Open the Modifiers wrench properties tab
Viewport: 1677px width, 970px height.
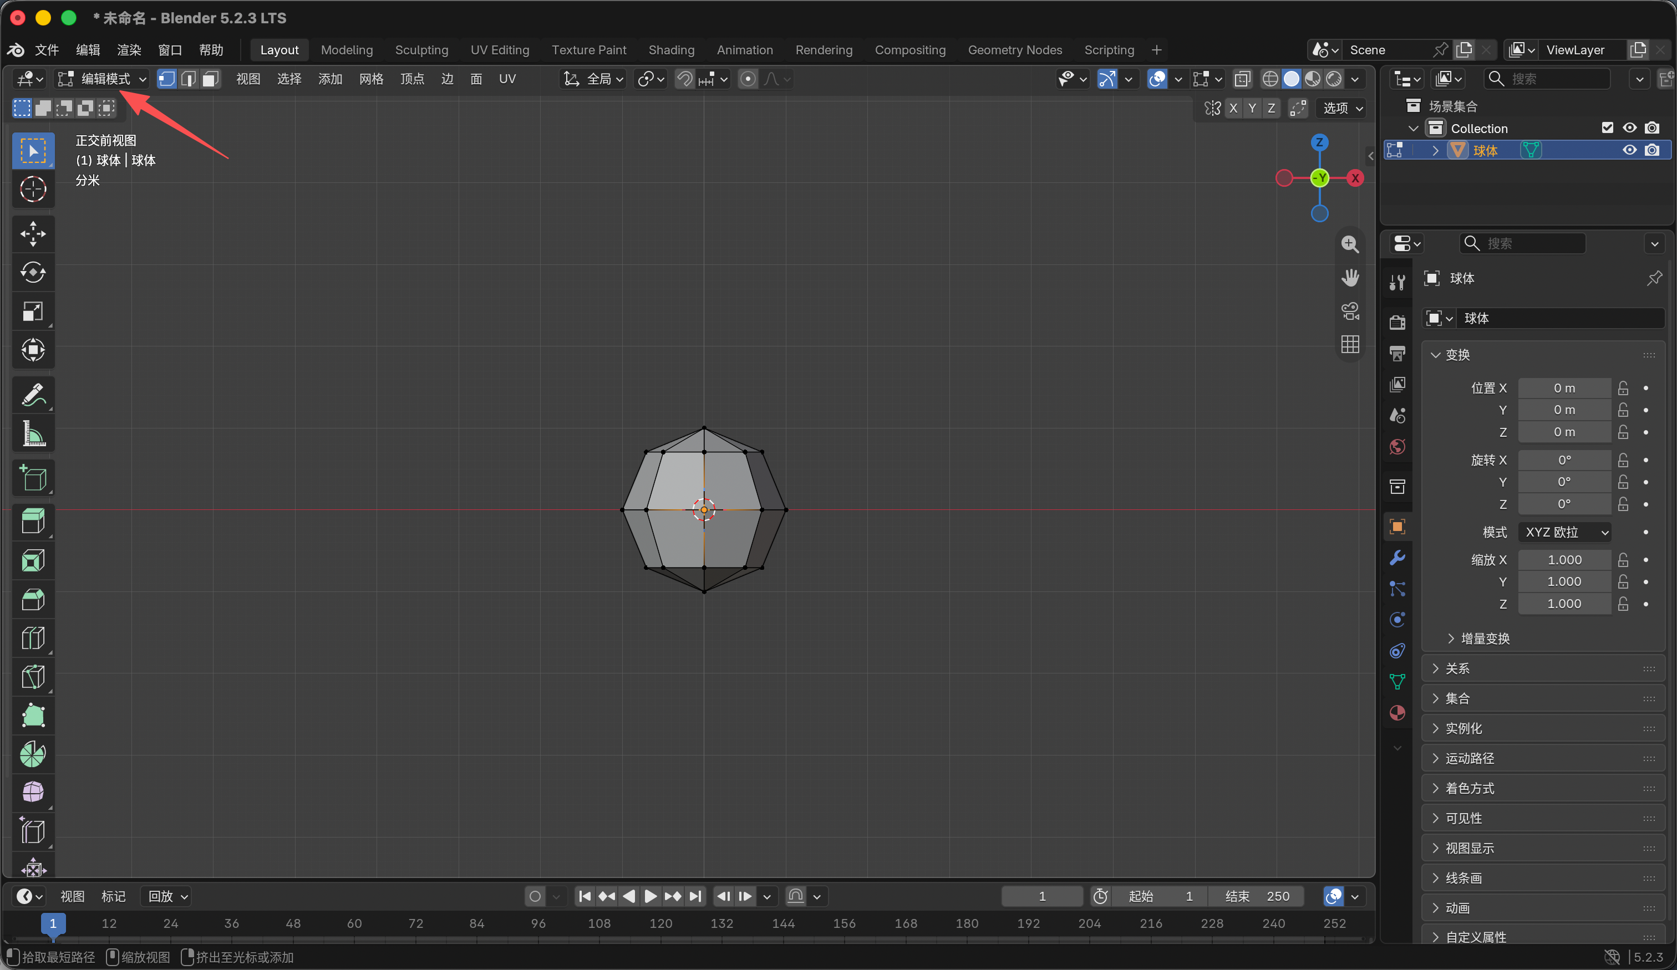point(1397,558)
